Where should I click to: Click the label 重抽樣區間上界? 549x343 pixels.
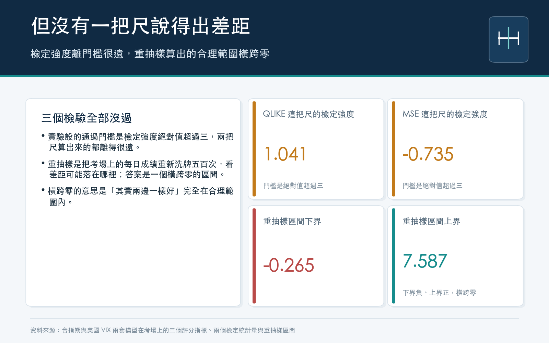pyautogui.click(x=431, y=221)
